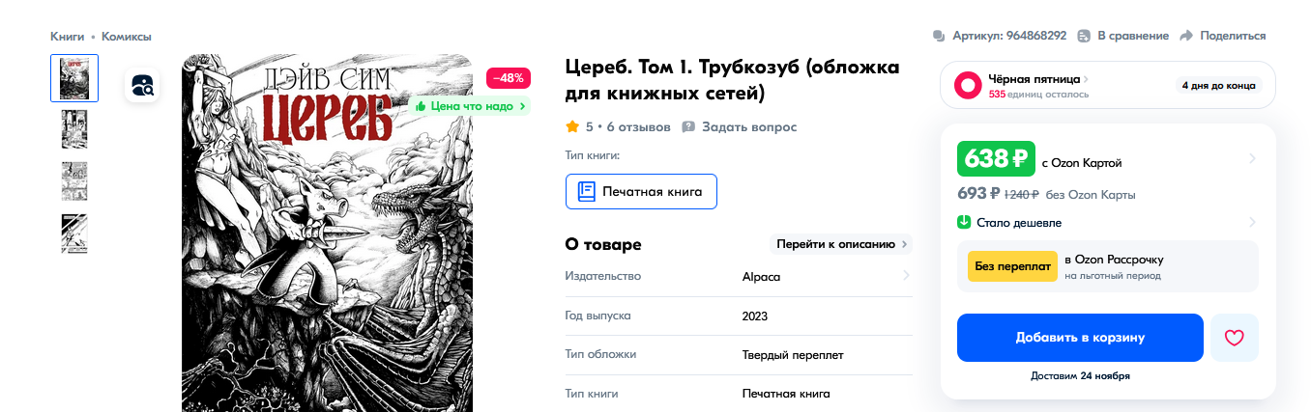This screenshot has width=1311, height=412.
Task: Open Alpaca publisher details chevron
Action: [906, 276]
